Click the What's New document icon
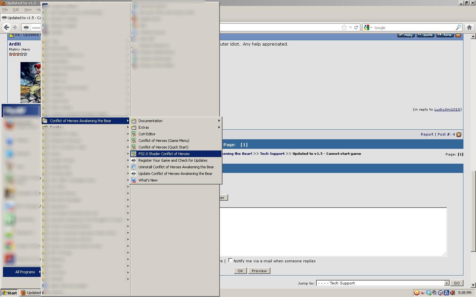 point(134,180)
